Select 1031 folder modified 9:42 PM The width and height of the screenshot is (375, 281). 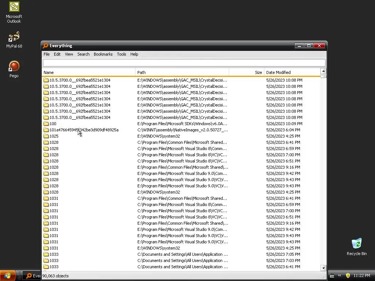click(x=54, y=229)
